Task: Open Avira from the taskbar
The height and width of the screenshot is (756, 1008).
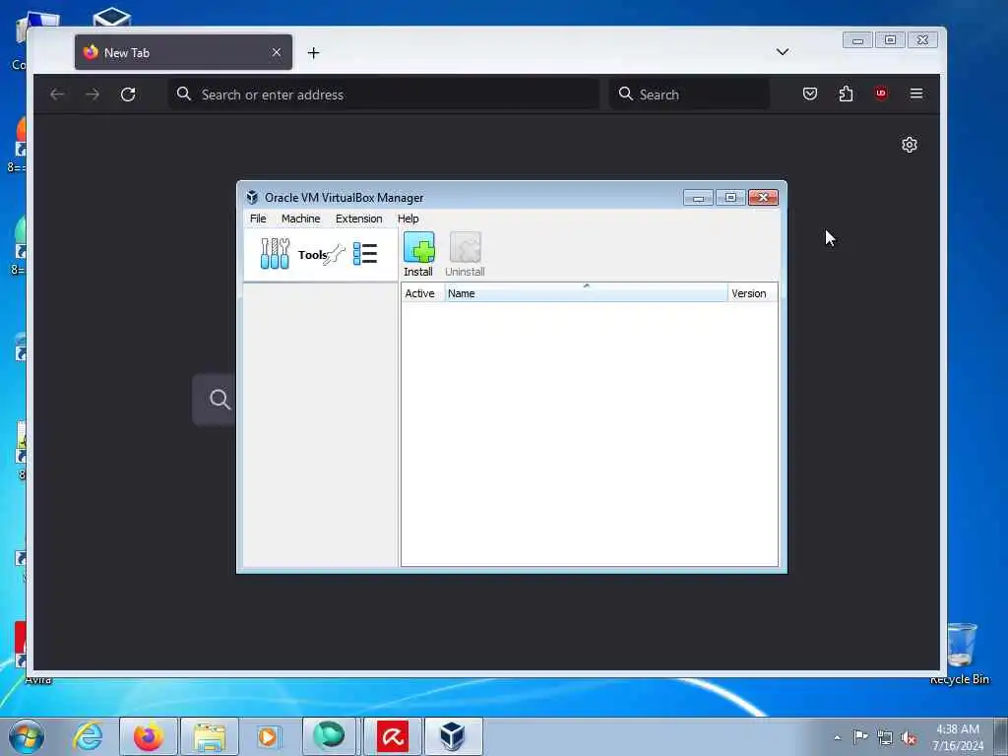Action: click(x=392, y=736)
